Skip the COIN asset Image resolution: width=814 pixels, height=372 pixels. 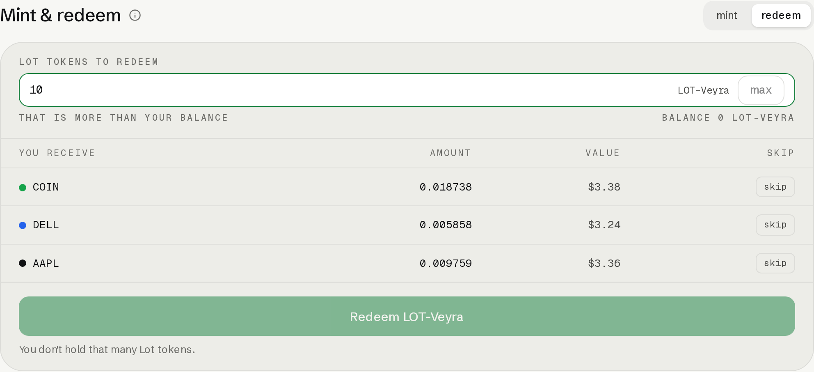click(x=775, y=187)
